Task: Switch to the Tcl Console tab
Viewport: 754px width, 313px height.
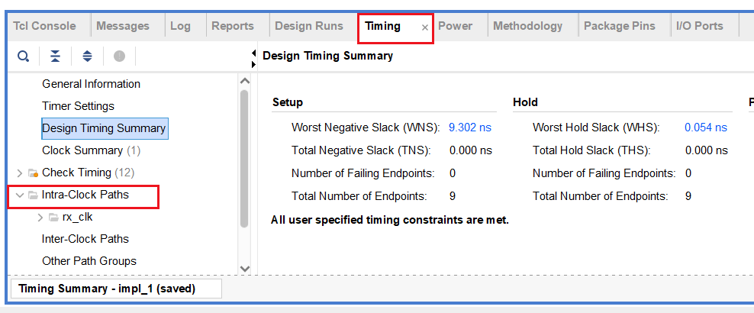Action: (x=44, y=26)
